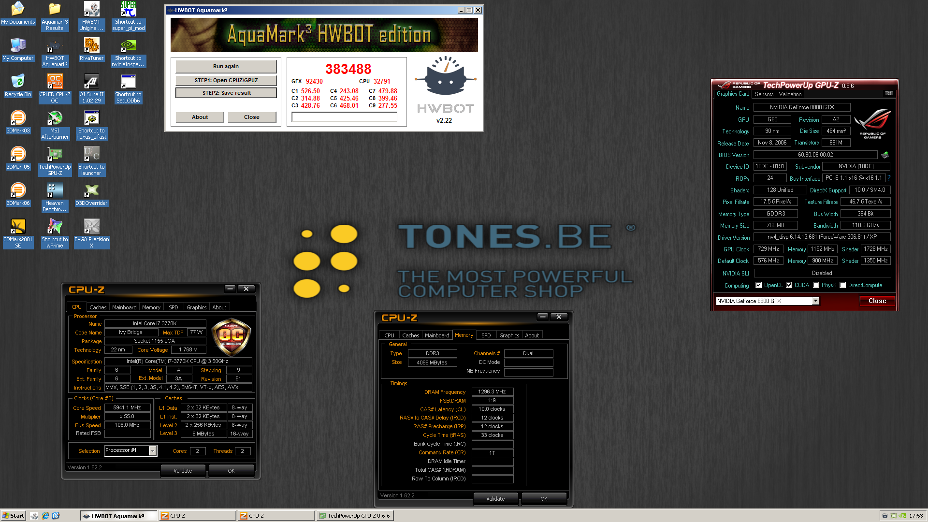928x522 pixels.
Task: Open About tab in left CPU-Z
Action: coord(219,307)
